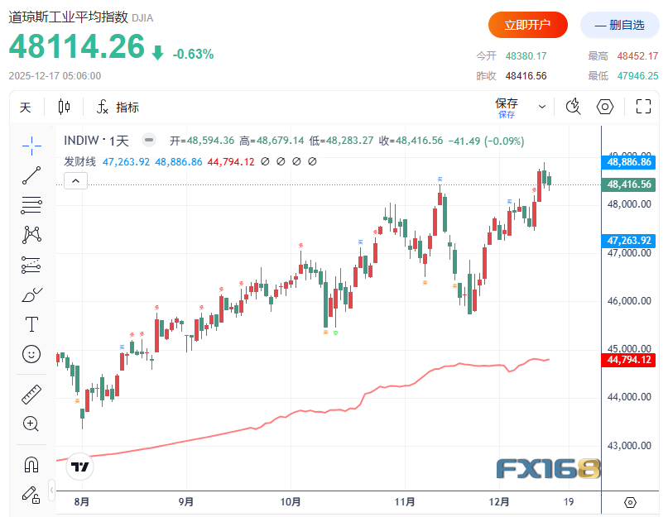Image resolution: width=668 pixels, height=517 pixels.
Task: Expand the 保存 layout dropdown arrow
Action: click(x=542, y=107)
